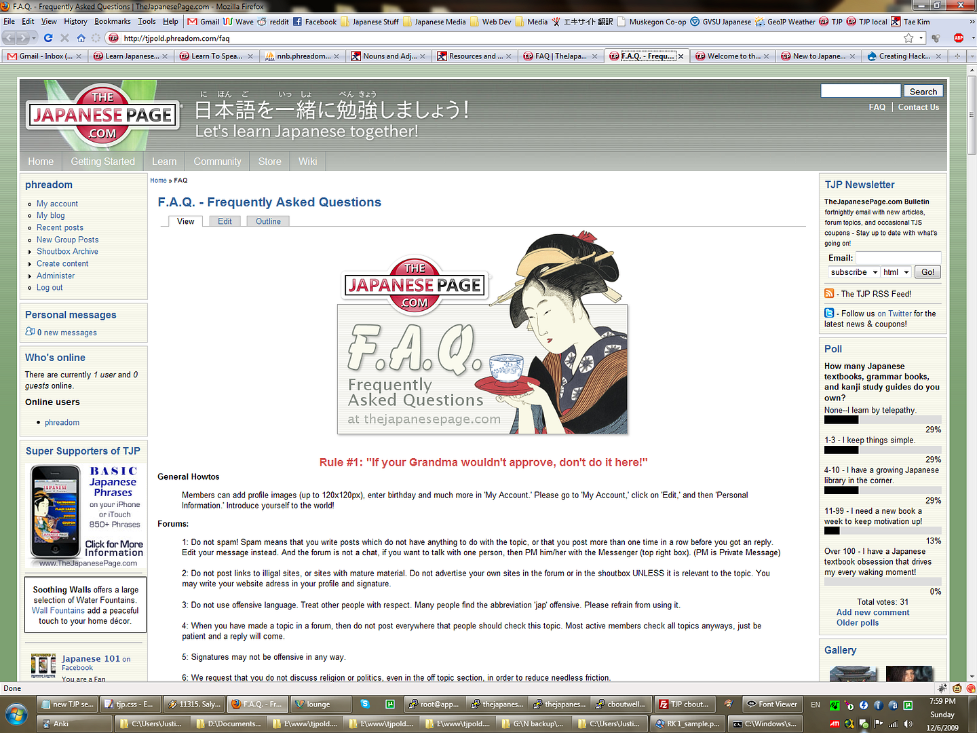
Task: Click the newsletter Email input field
Action: tap(898, 258)
